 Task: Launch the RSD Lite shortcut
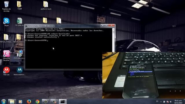(6, 71)
